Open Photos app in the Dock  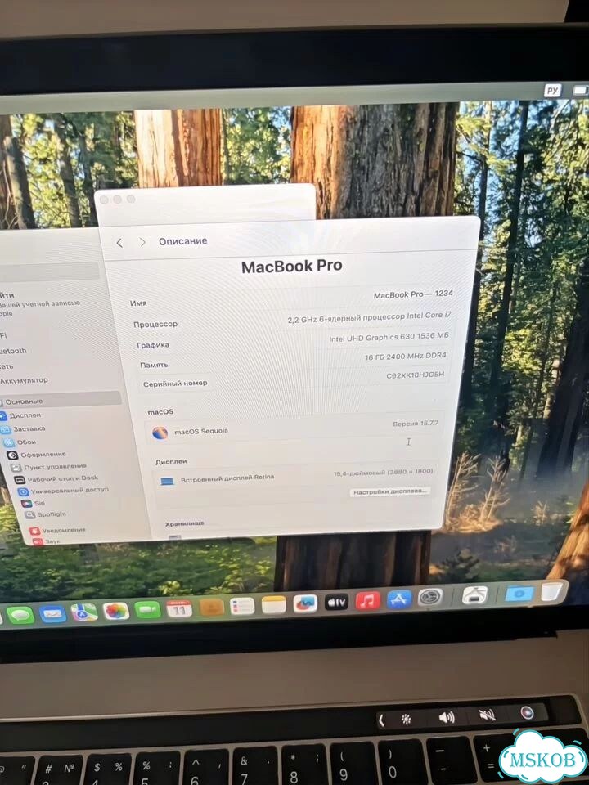click(x=115, y=611)
